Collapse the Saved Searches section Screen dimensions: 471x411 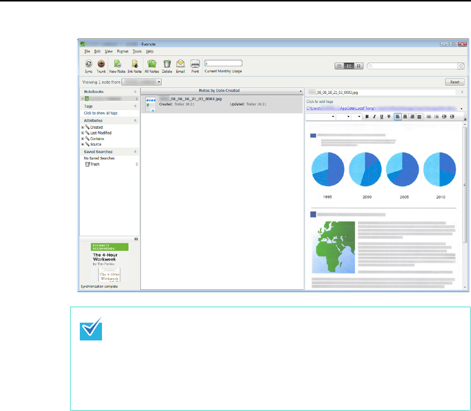pos(135,152)
